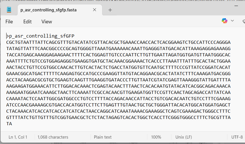Click the Plain text status entry
Screen dimensions: 245x144
click(103, 137)
